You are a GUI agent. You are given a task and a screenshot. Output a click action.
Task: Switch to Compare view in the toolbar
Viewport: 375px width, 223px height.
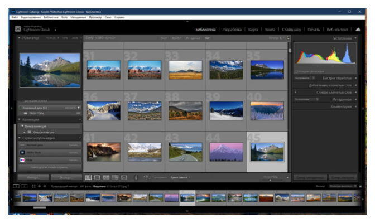pos(106,177)
